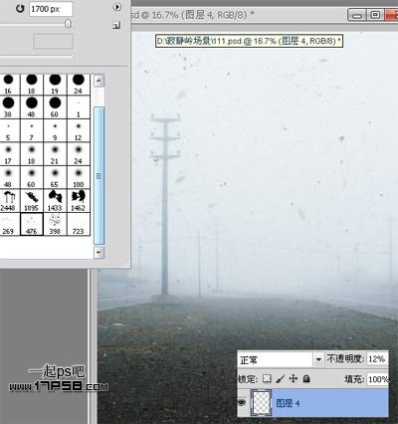Hide 图层 4 using the eye icon
The image size is (398, 424).
tap(243, 403)
